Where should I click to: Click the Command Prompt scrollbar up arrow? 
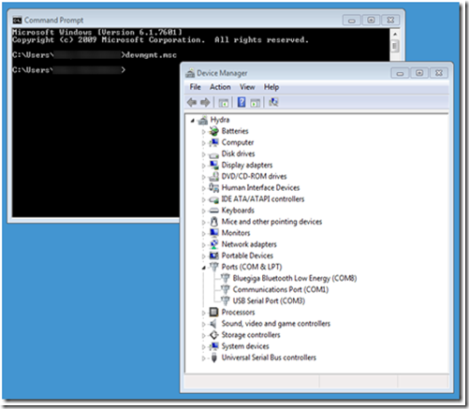[395, 34]
